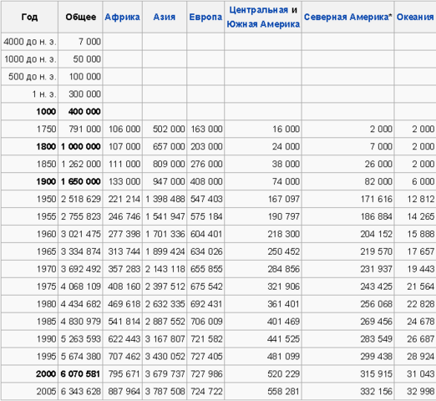This screenshot has width=436, height=401.
Task: Follow the Океания header link
Action: click(x=415, y=17)
